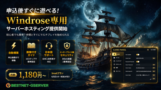Save the Invite Code with its 保存 button
Viewport: 161px width, 90px height.
pyautogui.click(x=154, y=58)
